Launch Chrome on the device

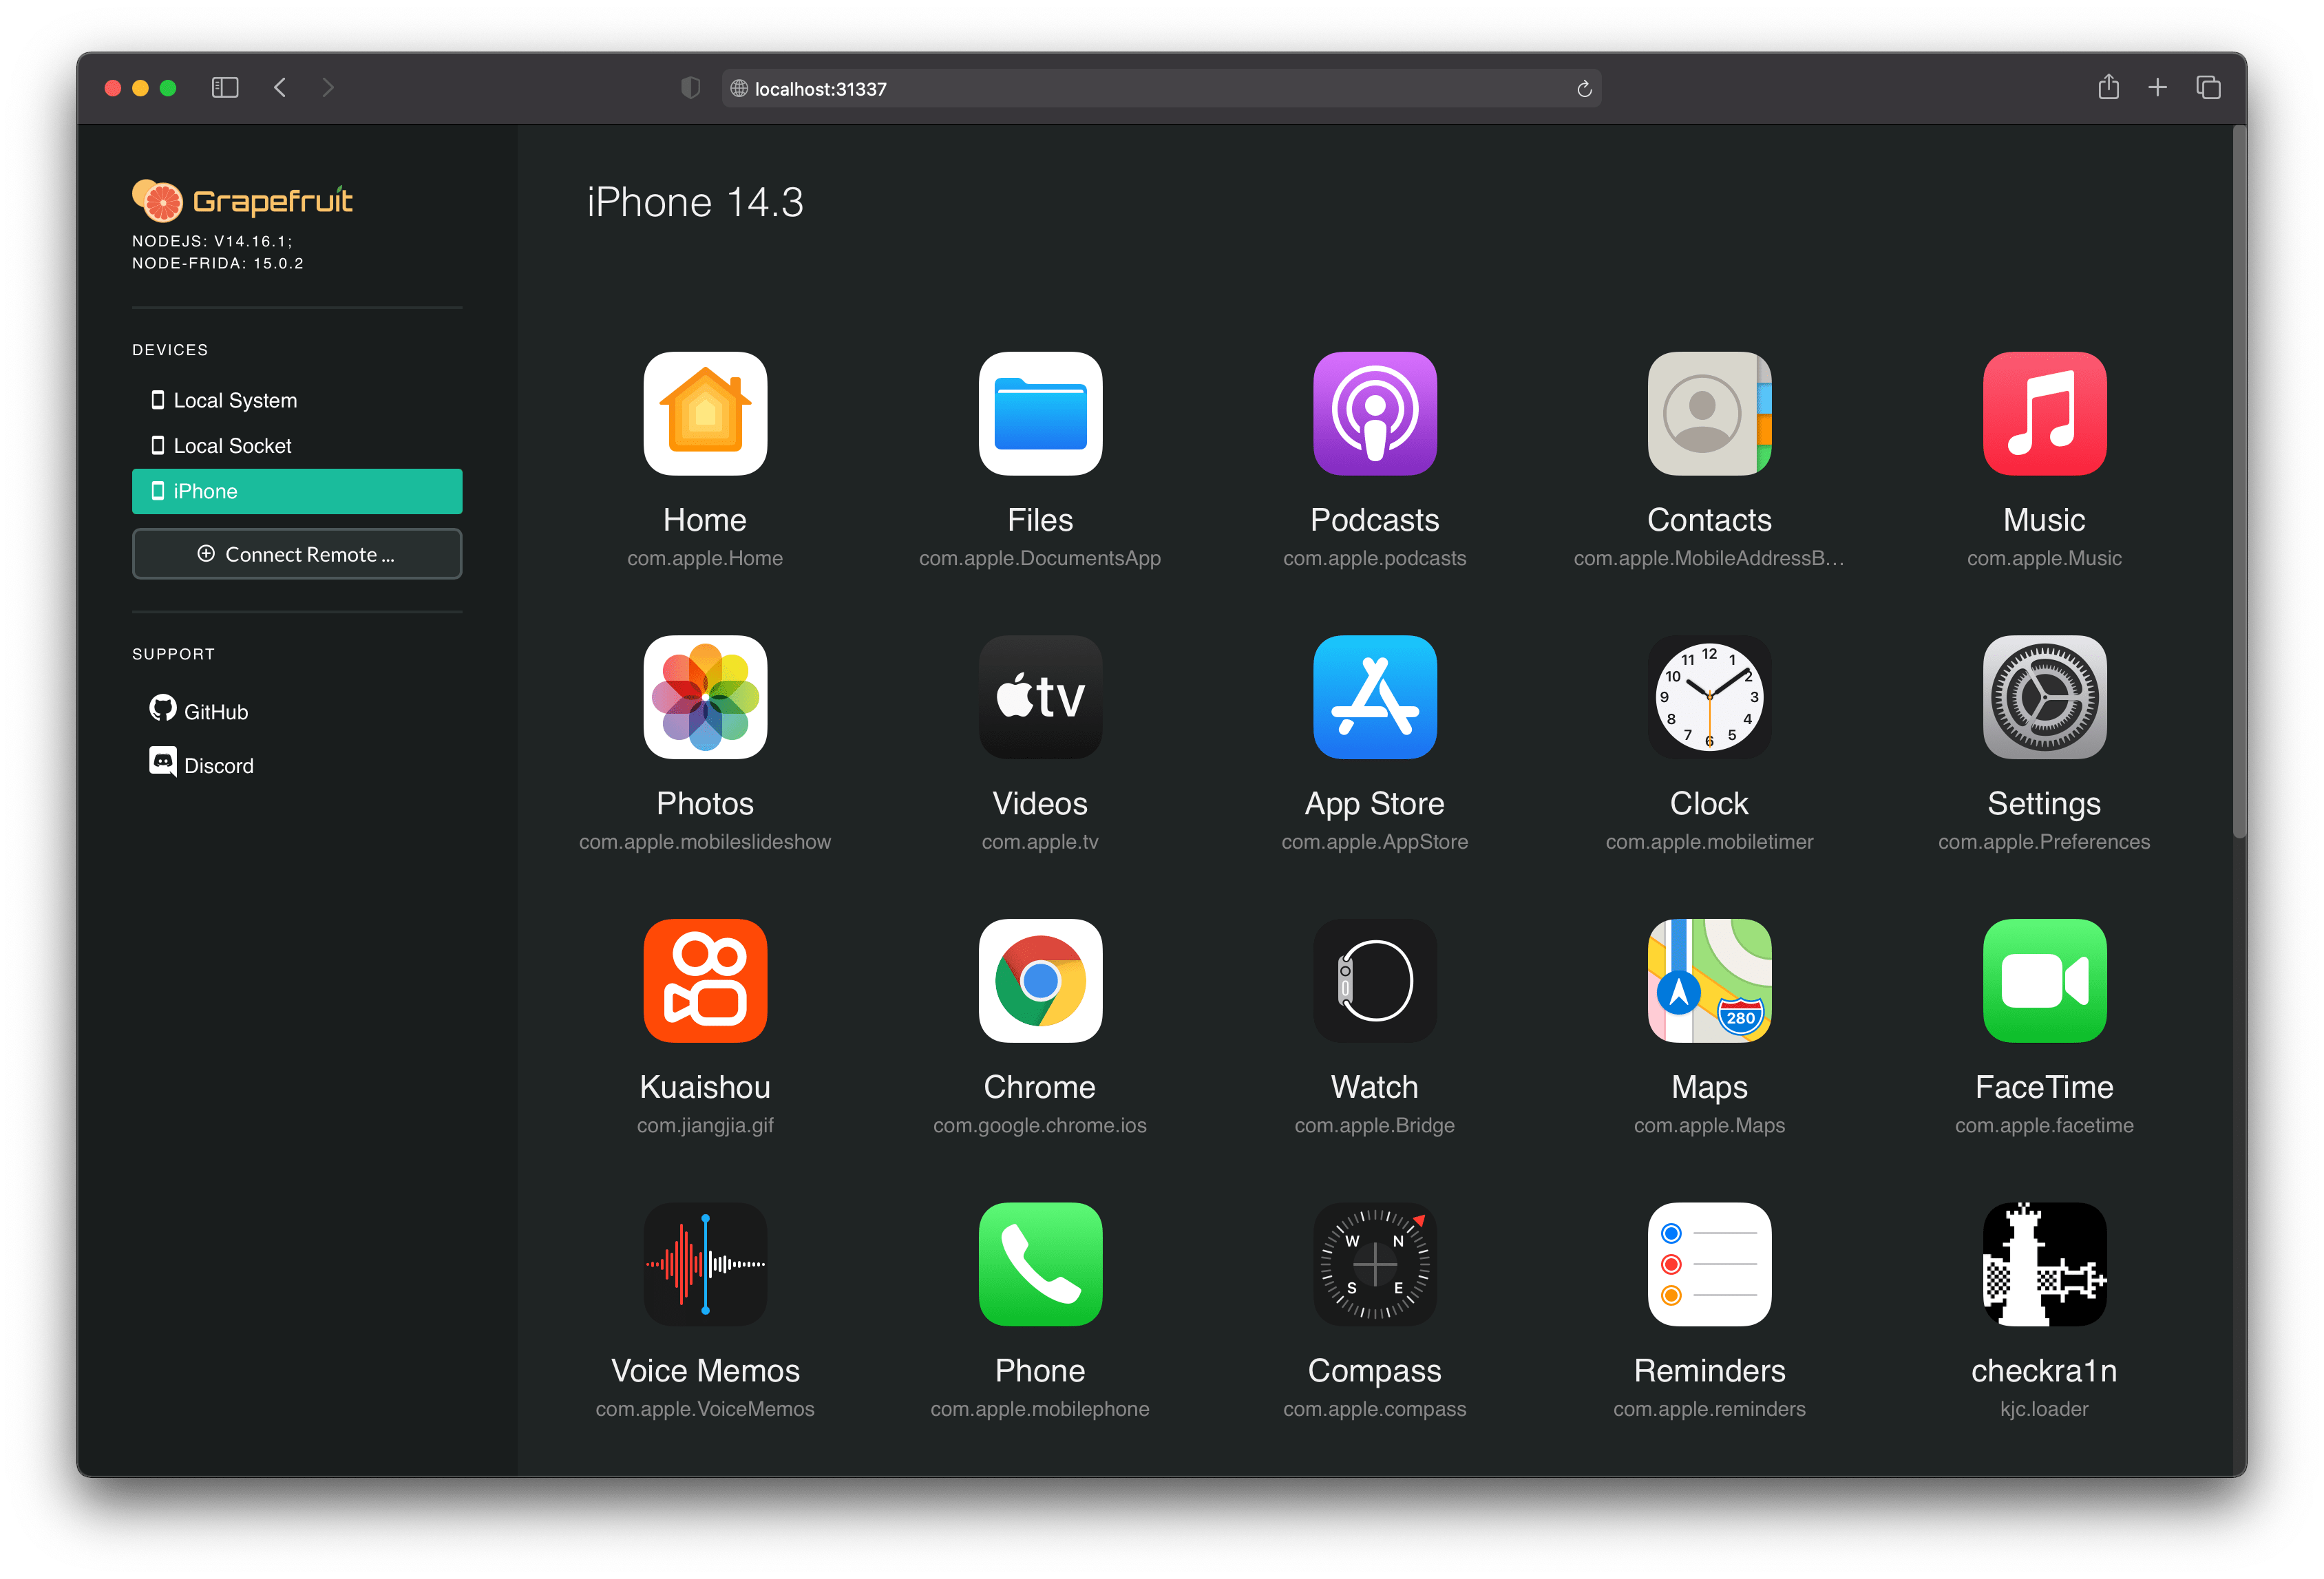point(1040,981)
